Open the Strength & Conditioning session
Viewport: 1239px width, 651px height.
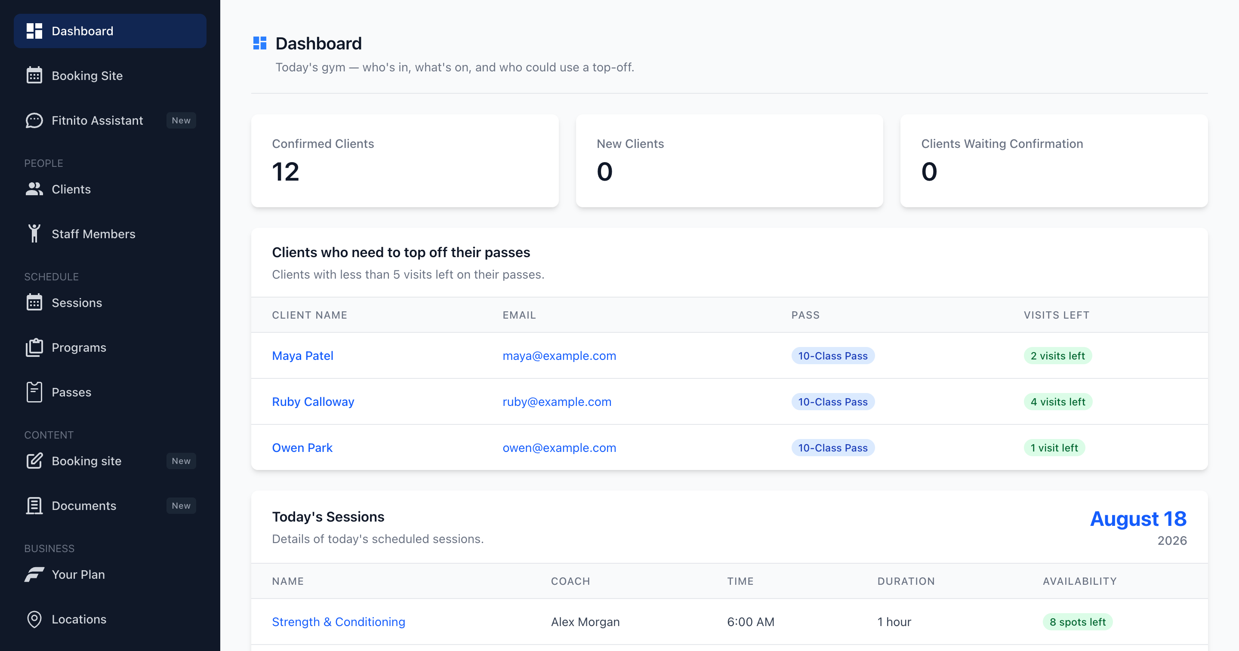click(x=339, y=621)
